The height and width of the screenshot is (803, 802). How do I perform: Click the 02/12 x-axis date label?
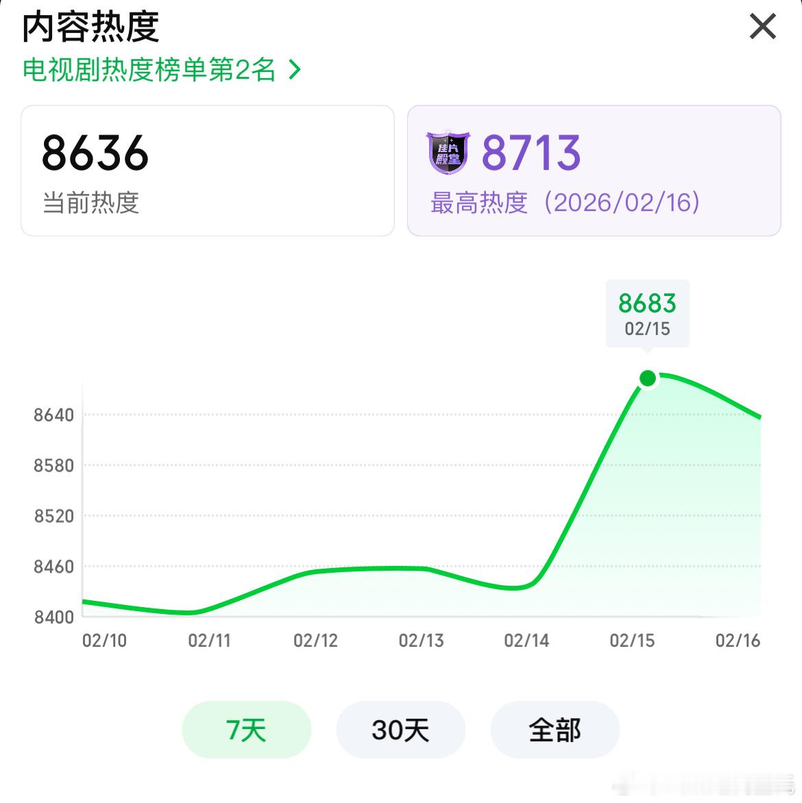tap(315, 640)
